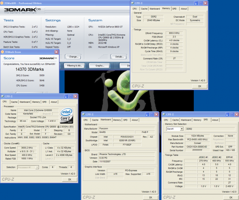
Task: Click the Memory Size 2048 MBytes value
Action: click(153, 20)
